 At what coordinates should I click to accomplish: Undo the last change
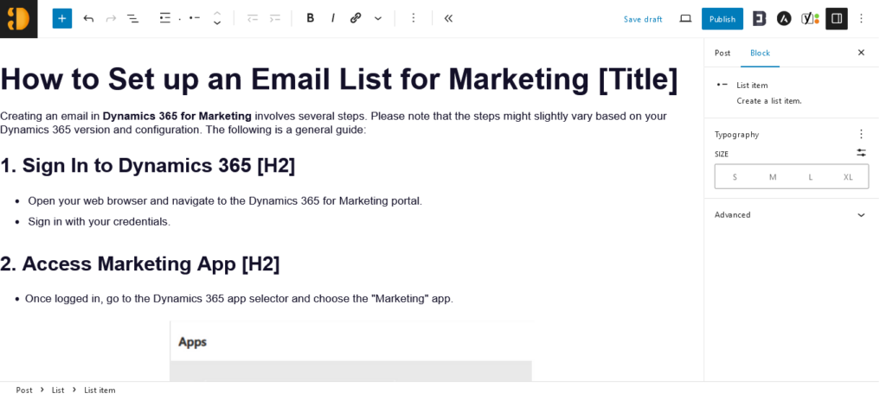(x=88, y=19)
